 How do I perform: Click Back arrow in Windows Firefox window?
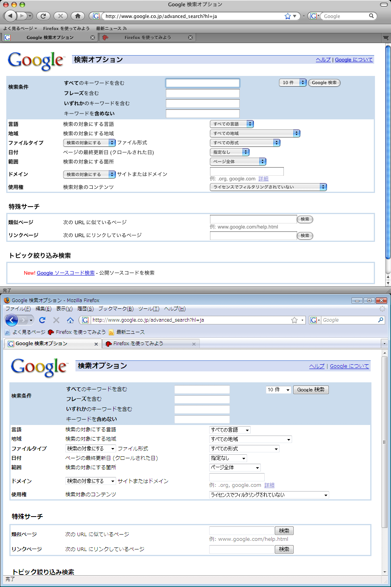(12, 320)
